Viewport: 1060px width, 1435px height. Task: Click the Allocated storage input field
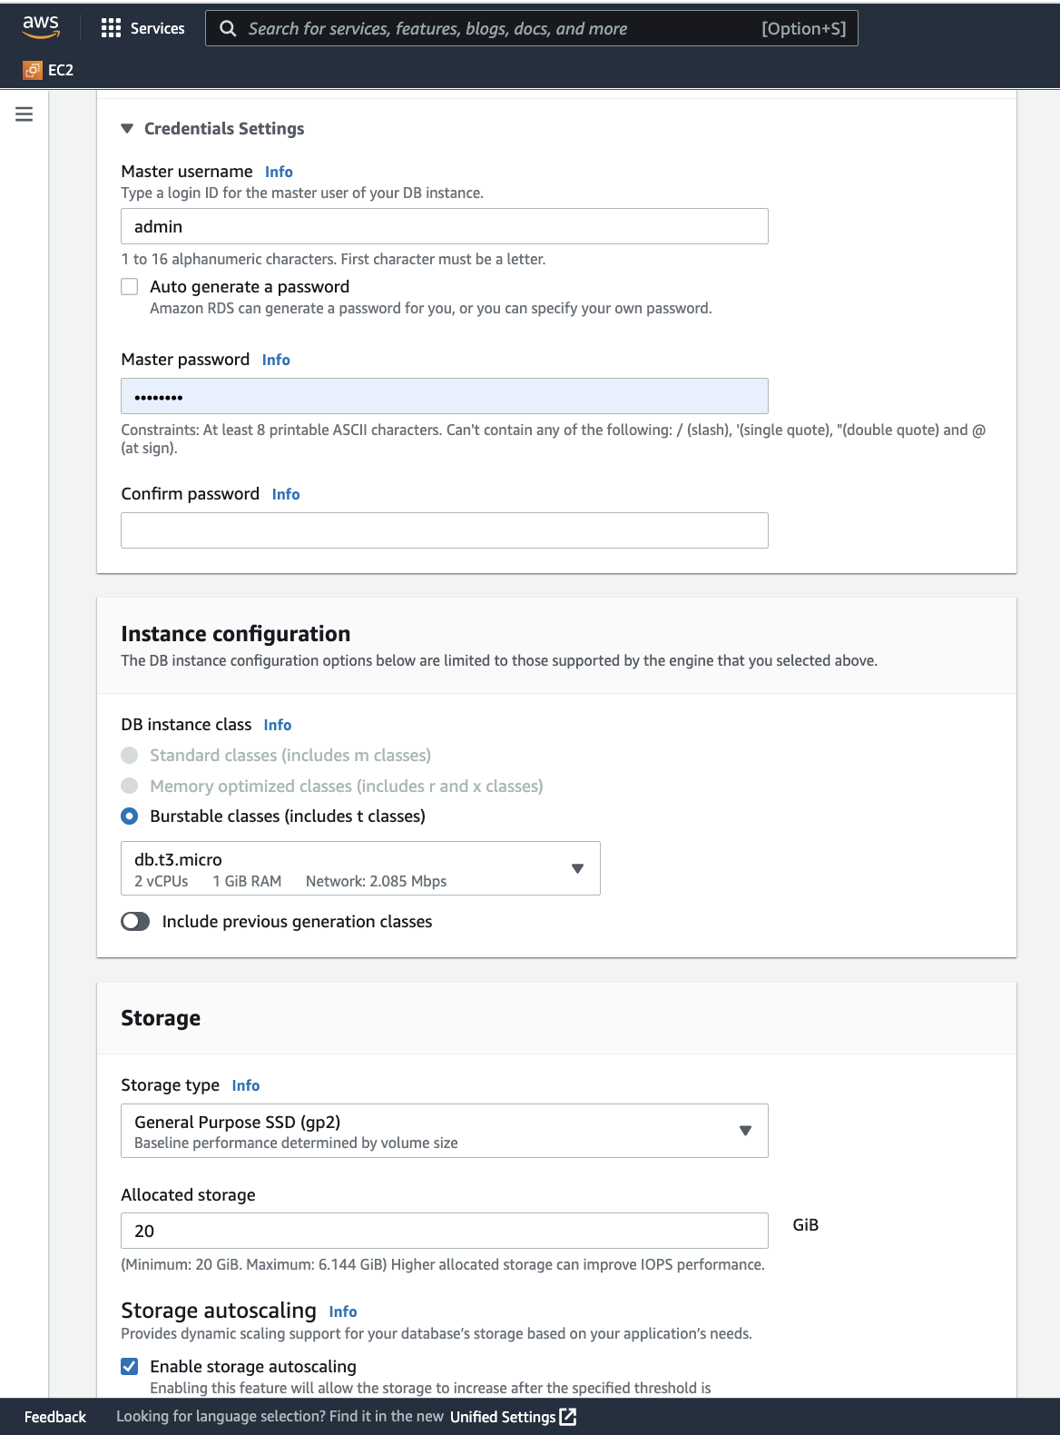coord(444,1231)
